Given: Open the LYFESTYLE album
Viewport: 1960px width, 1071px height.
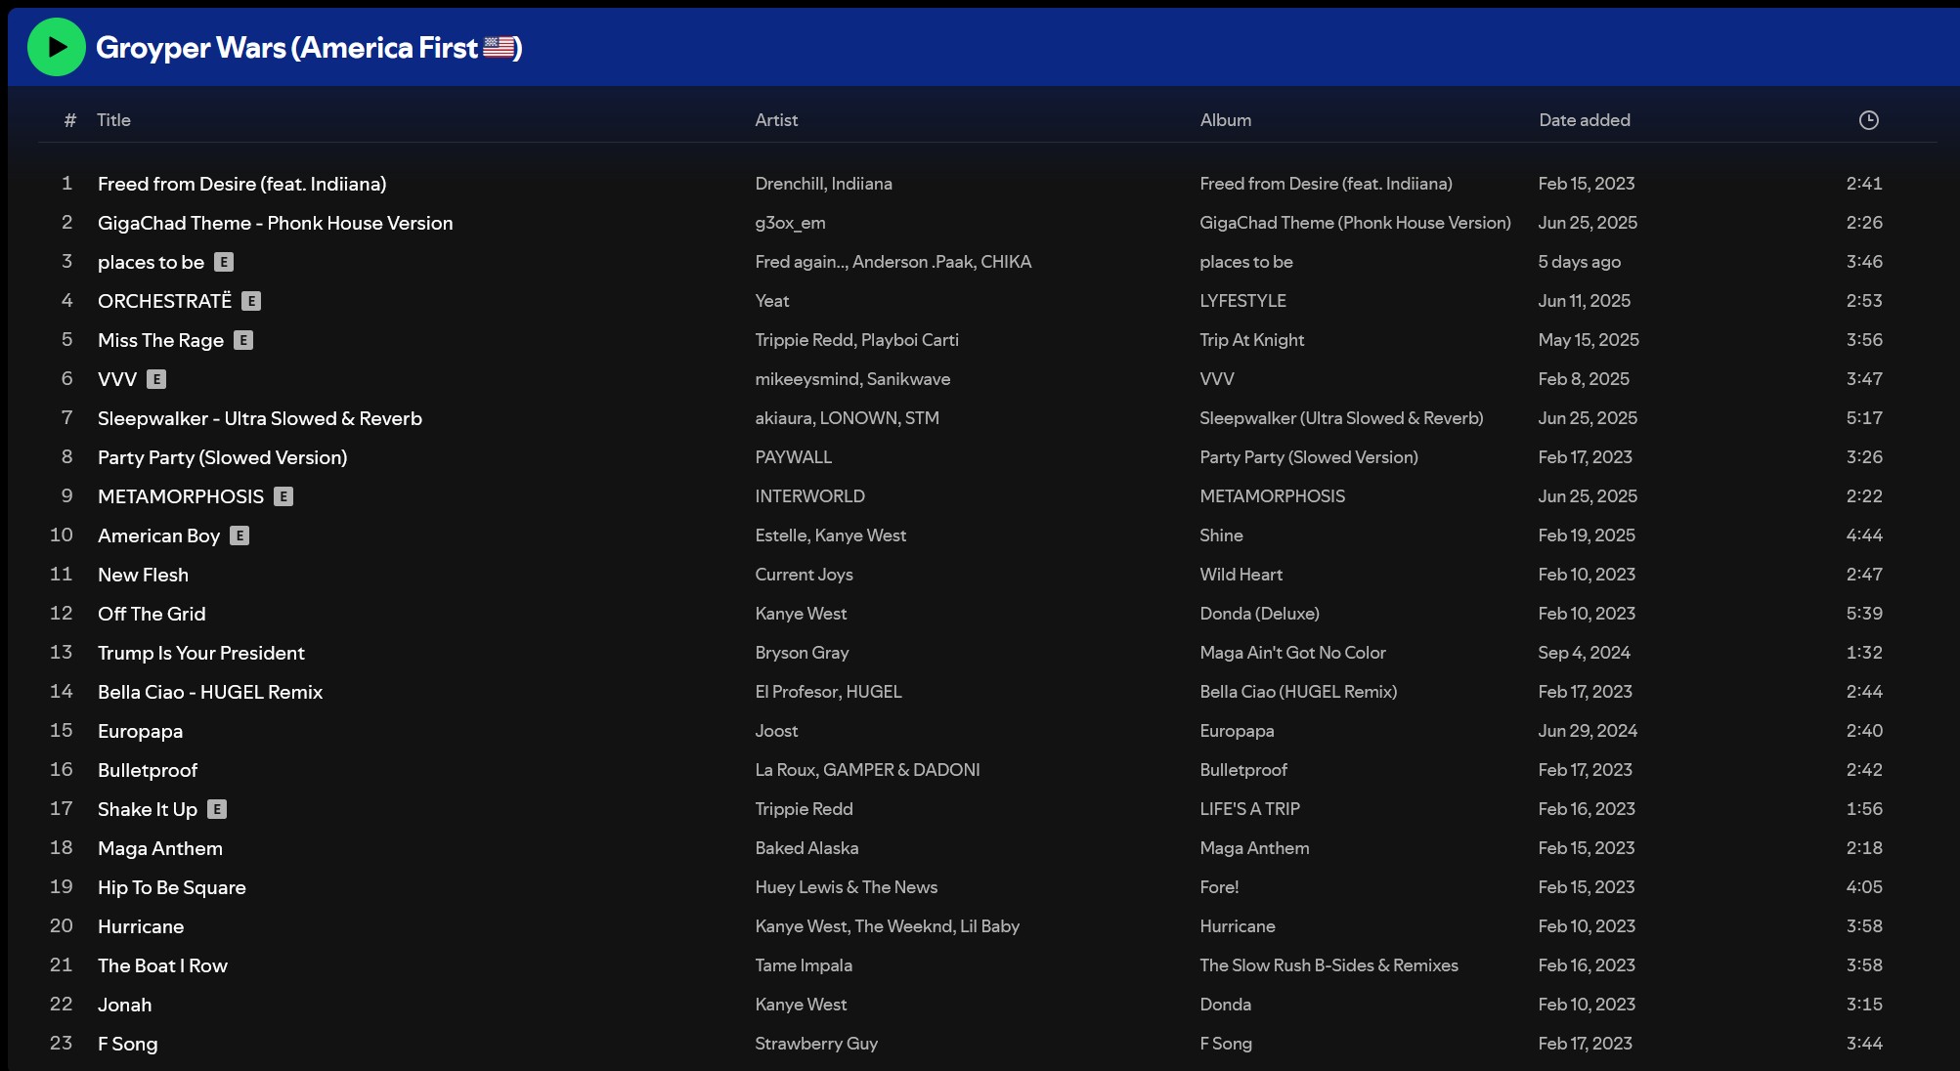Looking at the screenshot, I should 1242,301.
